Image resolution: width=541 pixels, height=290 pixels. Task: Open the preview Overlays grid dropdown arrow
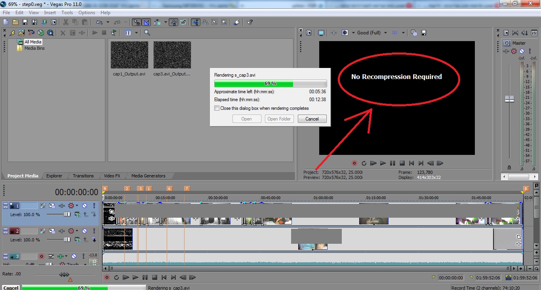[403, 33]
